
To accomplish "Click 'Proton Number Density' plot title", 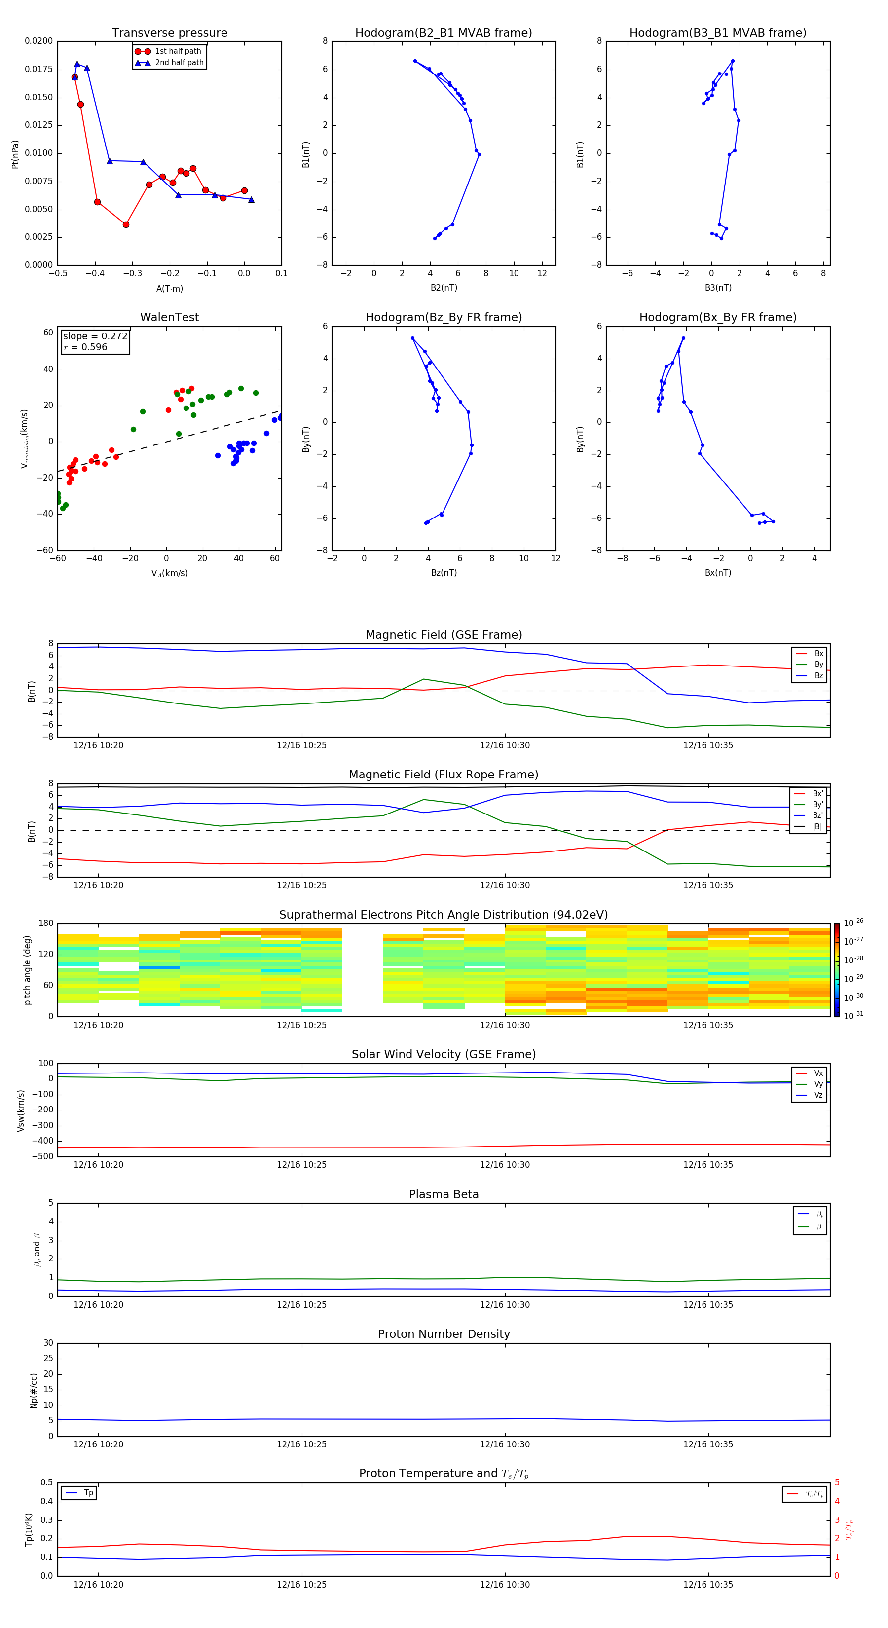I will (444, 1334).
